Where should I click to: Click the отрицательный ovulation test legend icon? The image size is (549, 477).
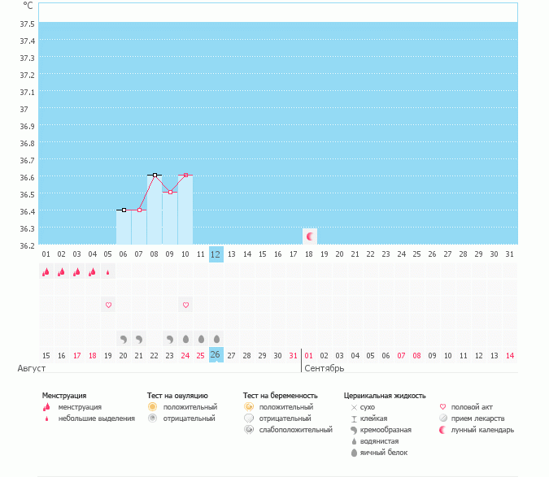coord(152,418)
